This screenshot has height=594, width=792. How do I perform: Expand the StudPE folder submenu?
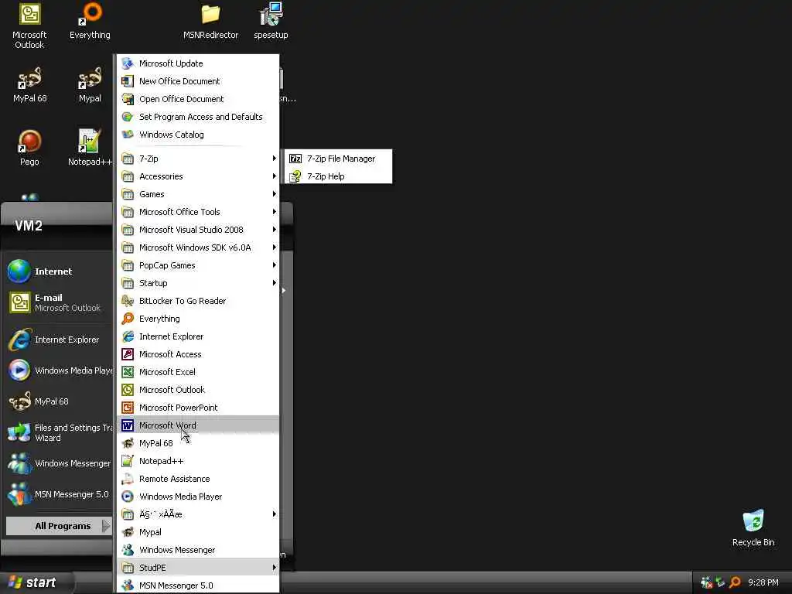pyautogui.click(x=198, y=568)
